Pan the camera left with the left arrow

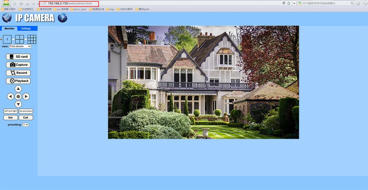coord(10,97)
